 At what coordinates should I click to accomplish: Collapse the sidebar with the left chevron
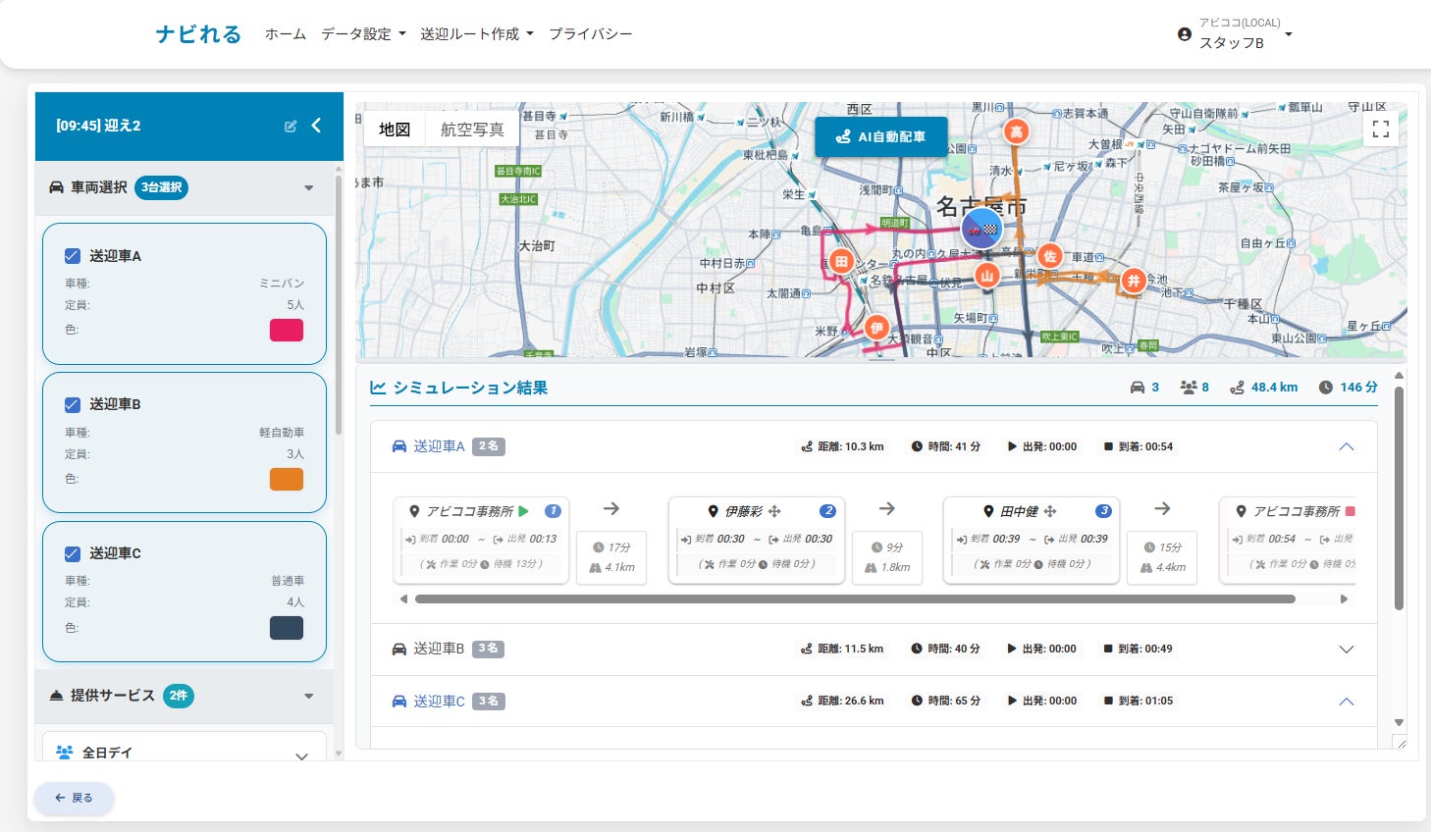(316, 126)
